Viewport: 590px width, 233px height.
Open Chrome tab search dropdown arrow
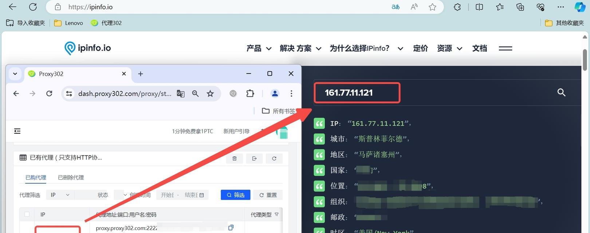pyautogui.click(x=15, y=74)
